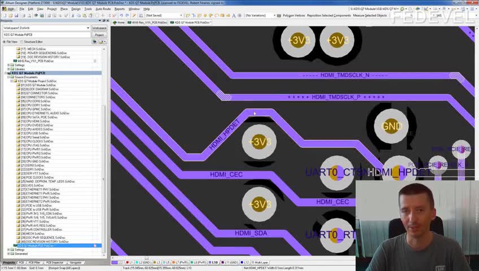Expand the Settings folder under KDS Q7 Module
This screenshot has width=479, height=271.
tap(8, 250)
